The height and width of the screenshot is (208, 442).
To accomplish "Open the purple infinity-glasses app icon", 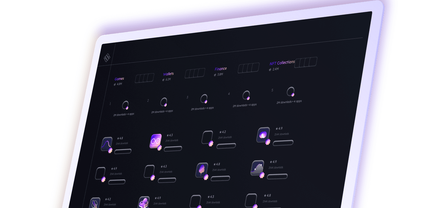I will (x=155, y=141).
